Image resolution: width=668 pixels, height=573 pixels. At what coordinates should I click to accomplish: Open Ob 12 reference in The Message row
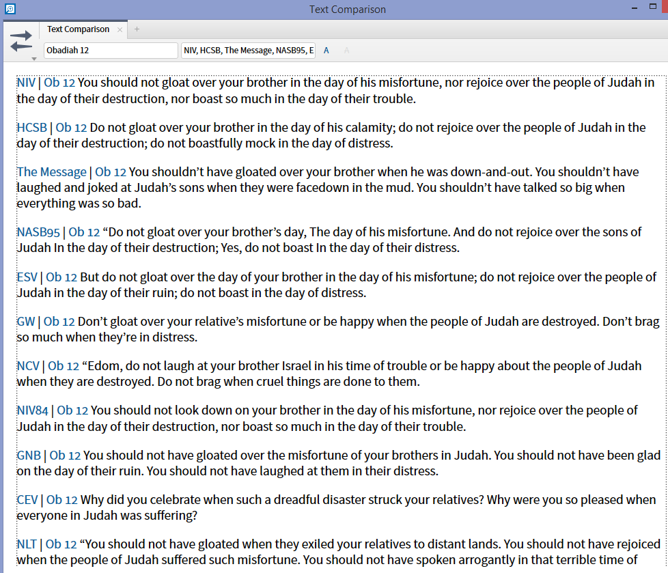pos(111,171)
